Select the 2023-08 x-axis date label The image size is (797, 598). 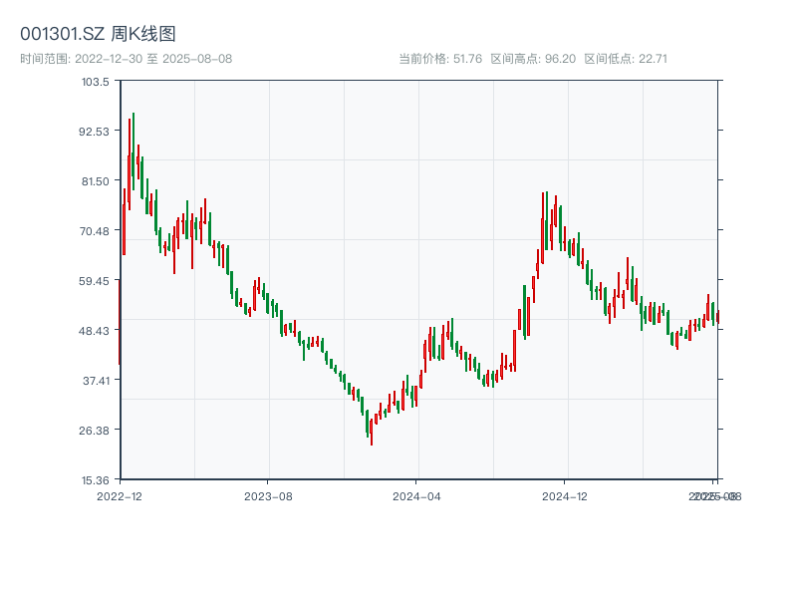268,495
